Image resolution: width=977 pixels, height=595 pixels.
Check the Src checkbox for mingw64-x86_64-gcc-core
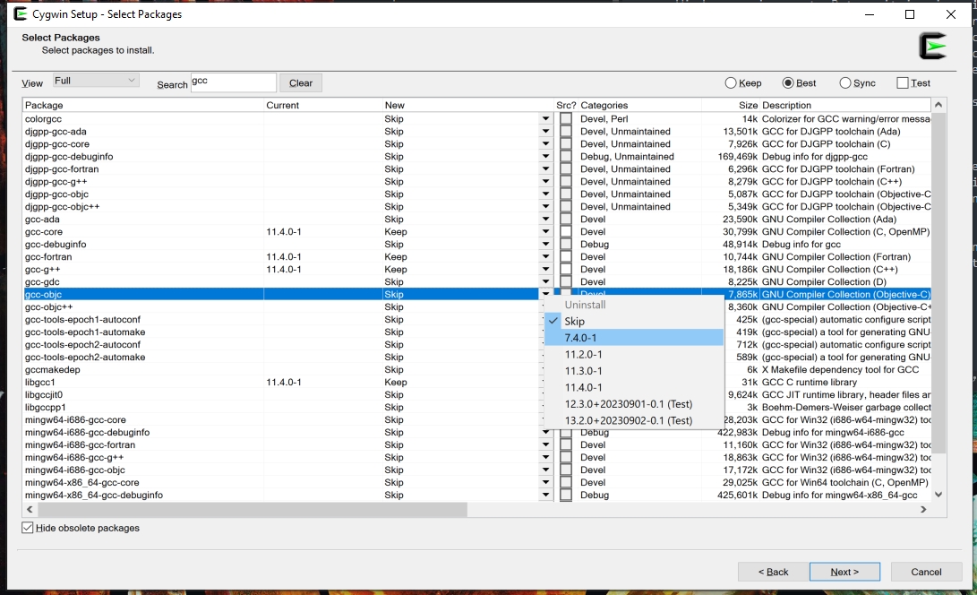pyautogui.click(x=566, y=482)
